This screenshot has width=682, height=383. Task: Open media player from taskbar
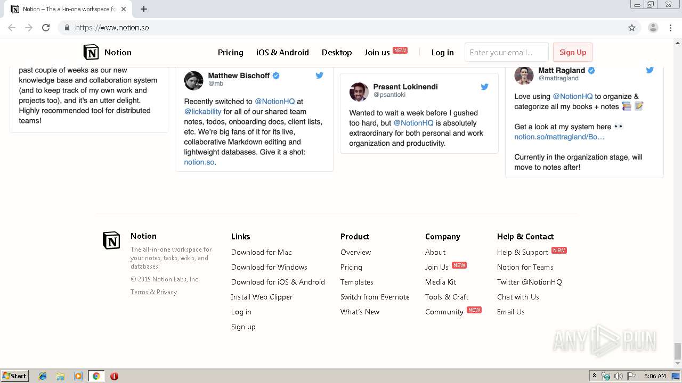click(78, 376)
